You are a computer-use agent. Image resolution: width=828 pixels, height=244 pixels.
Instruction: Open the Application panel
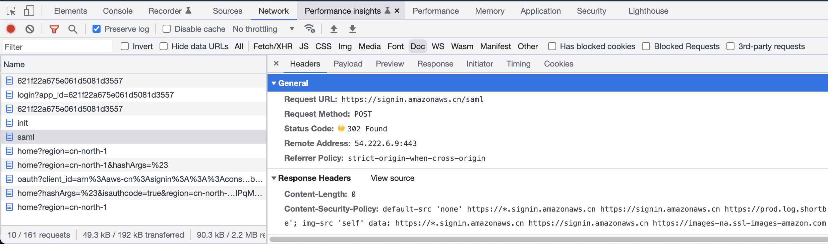(x=540, y=10)
